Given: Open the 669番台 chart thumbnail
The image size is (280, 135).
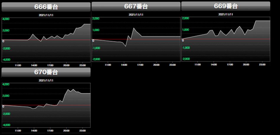Looking at the screenshot, I should click(x=226, y=39).
